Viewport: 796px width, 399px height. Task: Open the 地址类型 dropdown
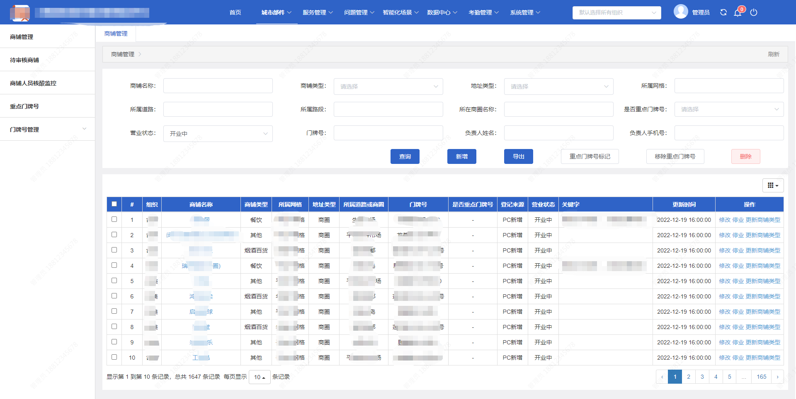coord(559,87)
